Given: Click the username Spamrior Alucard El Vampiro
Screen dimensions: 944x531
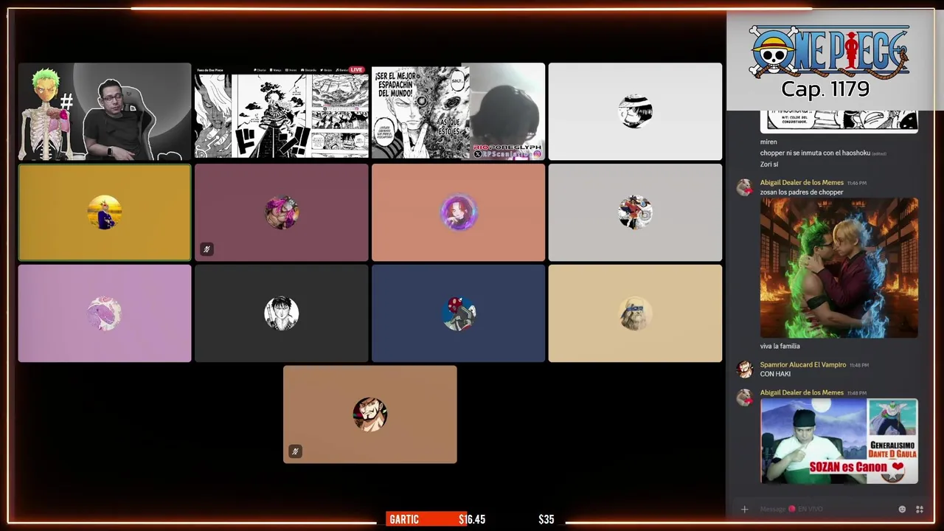Looking at the screenshot, I should point(803,364).
